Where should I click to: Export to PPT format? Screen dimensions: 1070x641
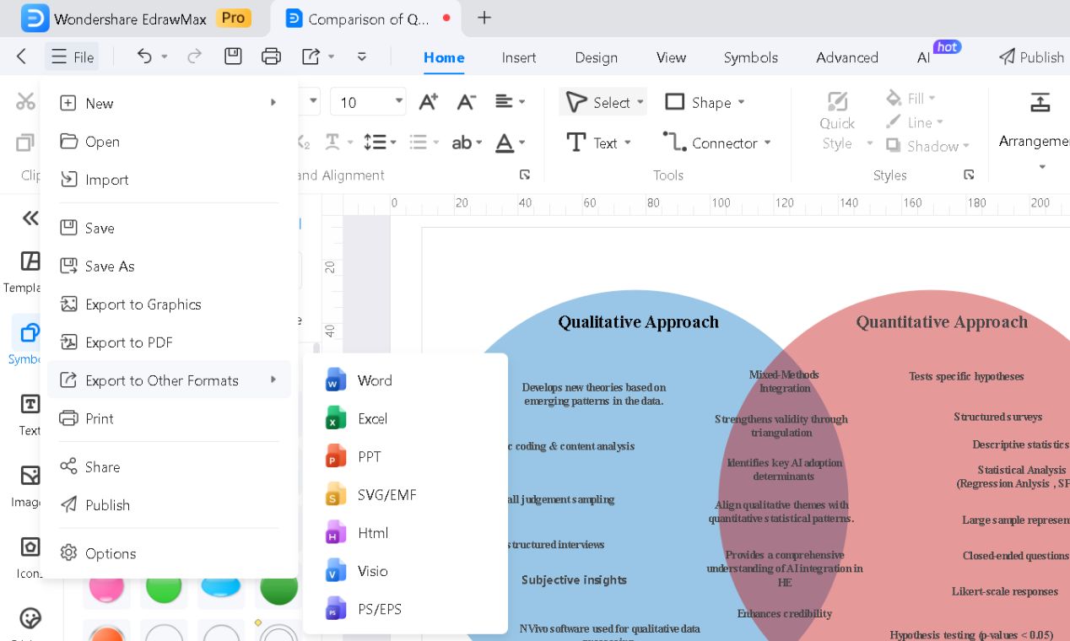[x=405, y=456]
